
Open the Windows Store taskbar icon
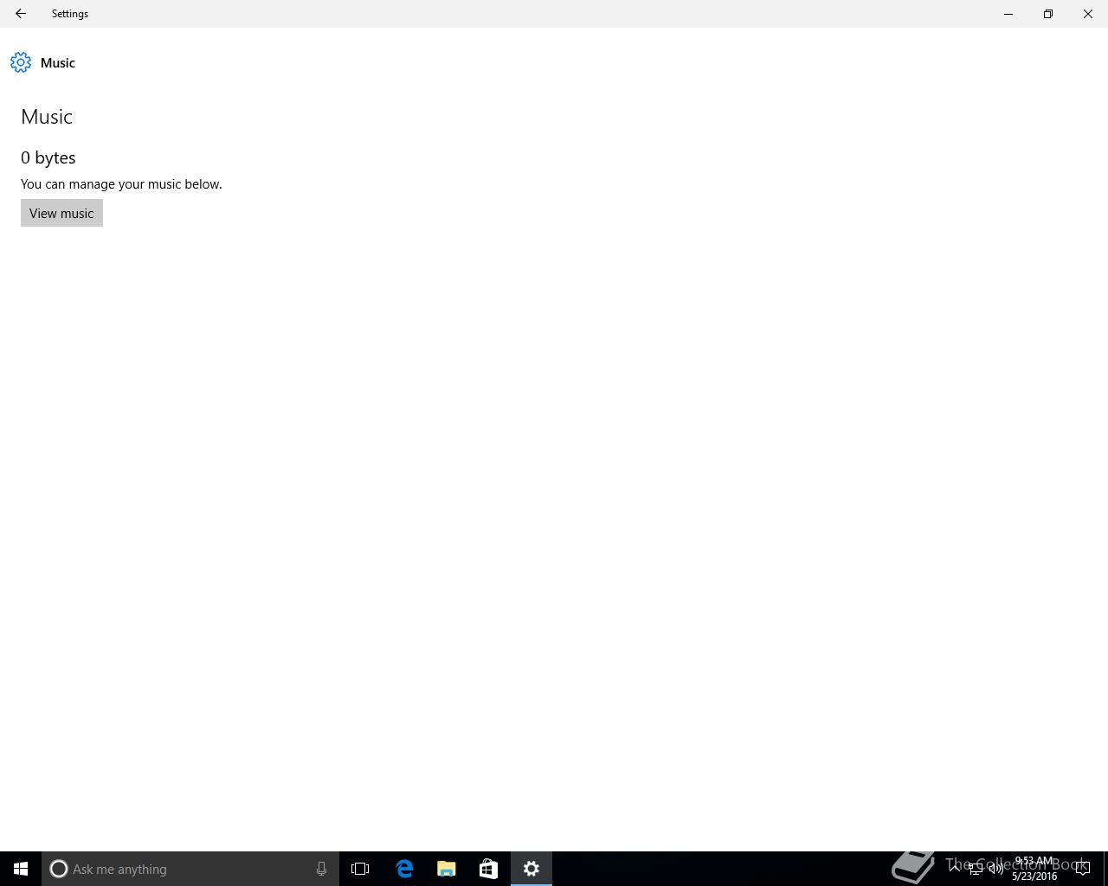[488, 869]
